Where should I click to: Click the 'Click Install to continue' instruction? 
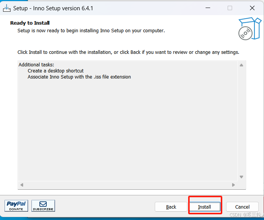[128, 52]
